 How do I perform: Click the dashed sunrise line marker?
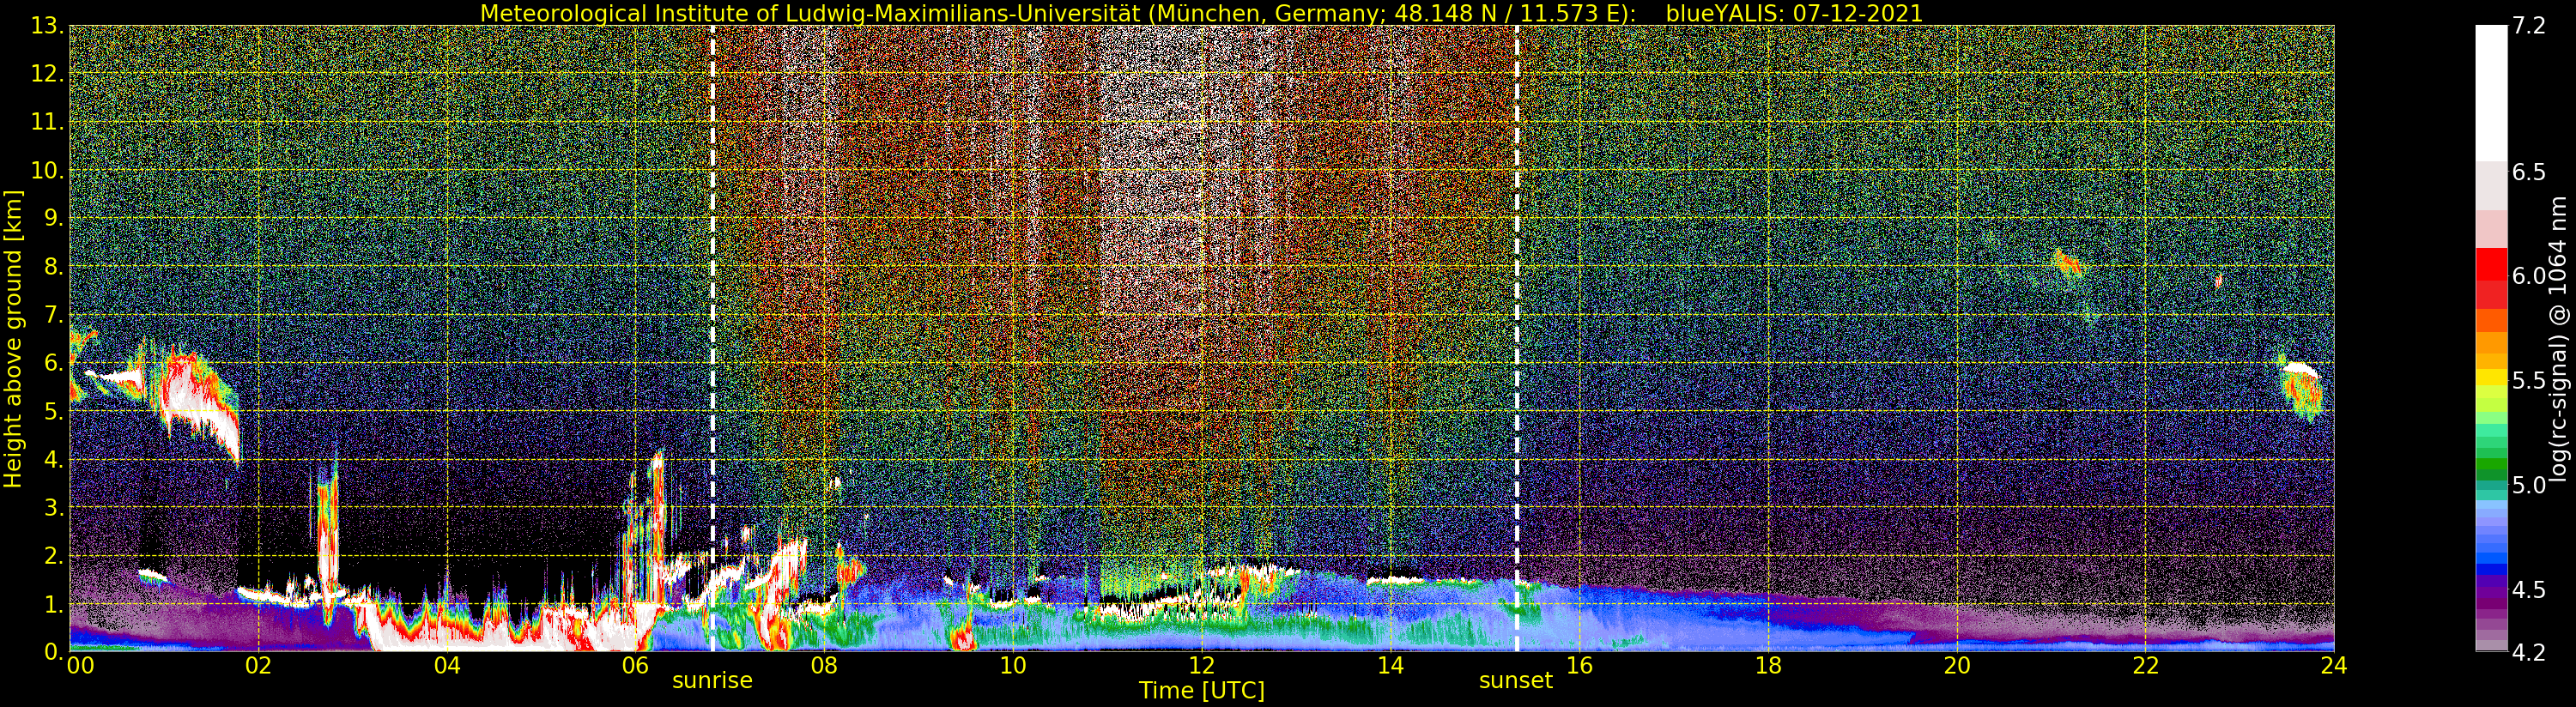712,338
